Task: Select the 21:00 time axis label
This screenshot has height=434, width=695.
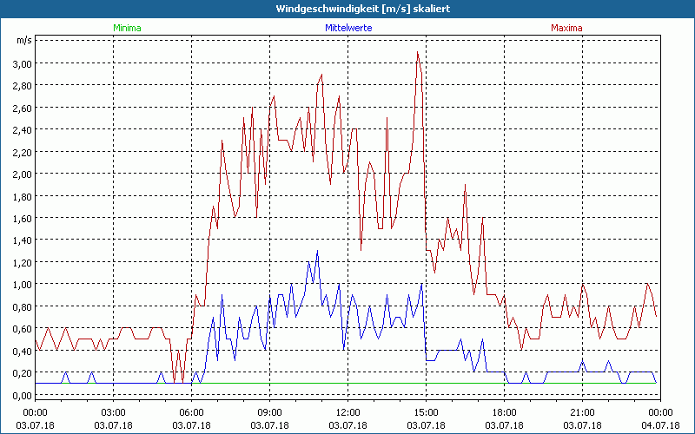Action: pos(582,412)
